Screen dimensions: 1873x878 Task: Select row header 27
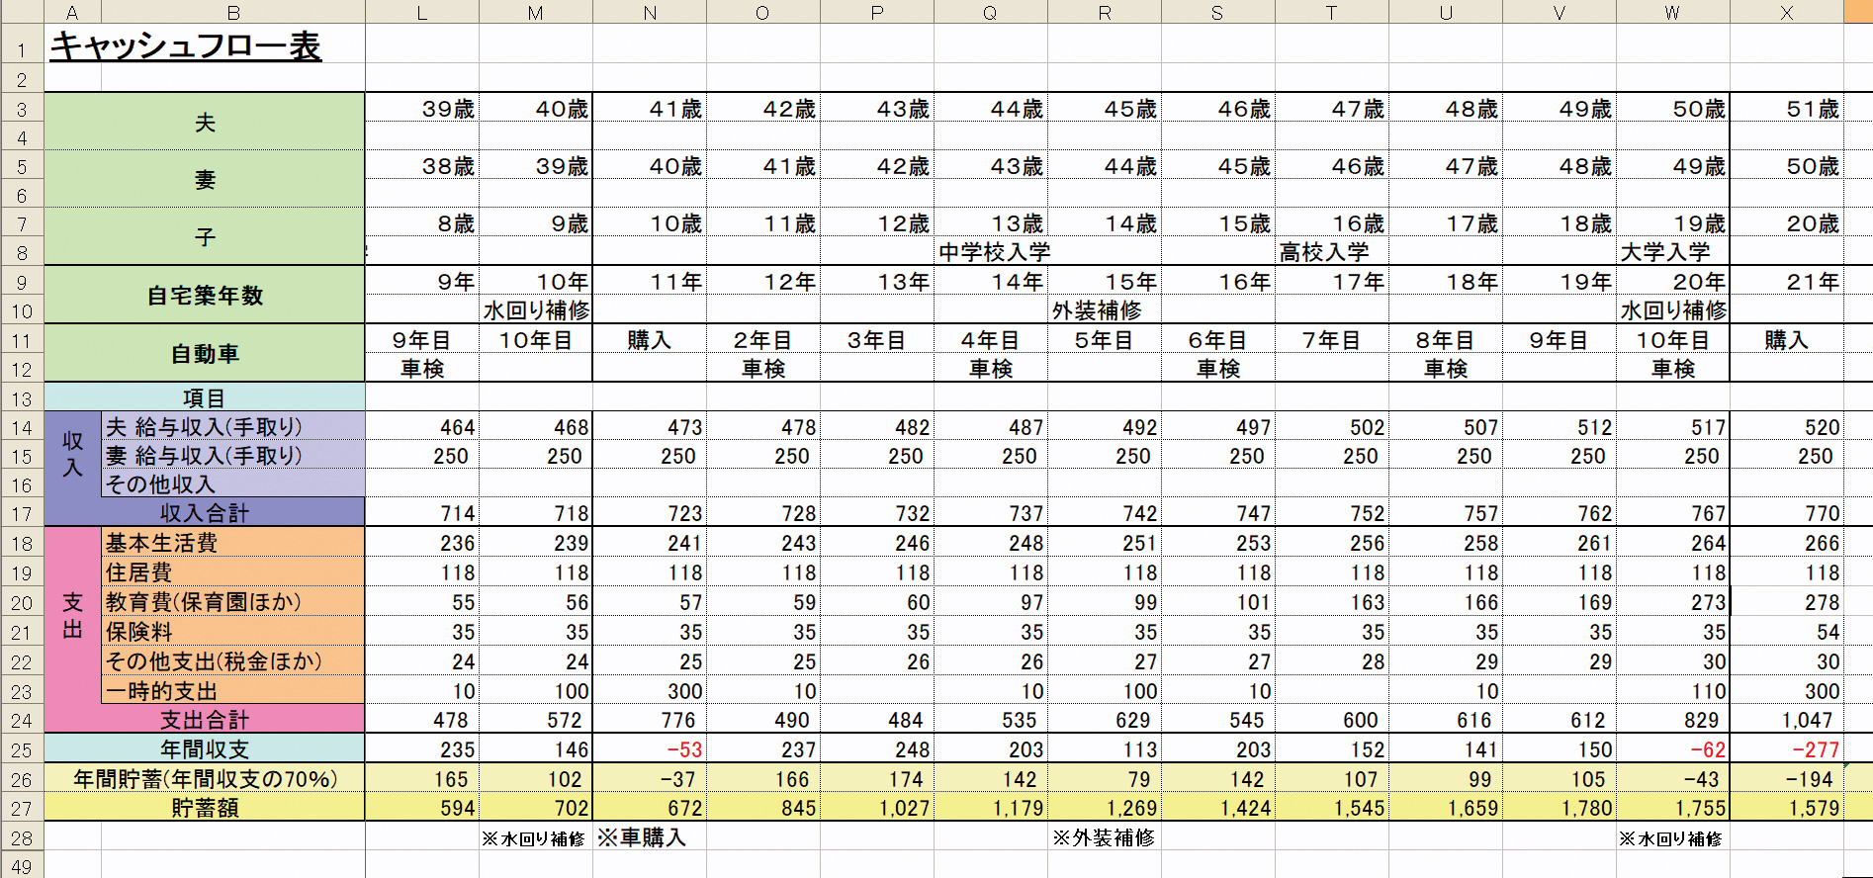pos(22,809)
